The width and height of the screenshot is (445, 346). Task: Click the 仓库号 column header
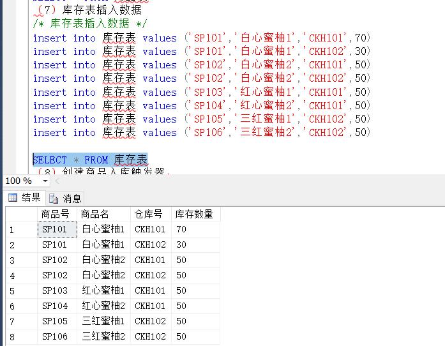(x=151, y=214)
